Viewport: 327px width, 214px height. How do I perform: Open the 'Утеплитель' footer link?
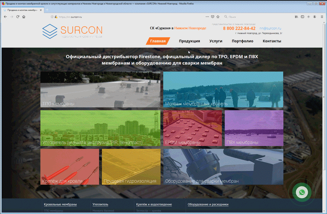pos(100,205)
